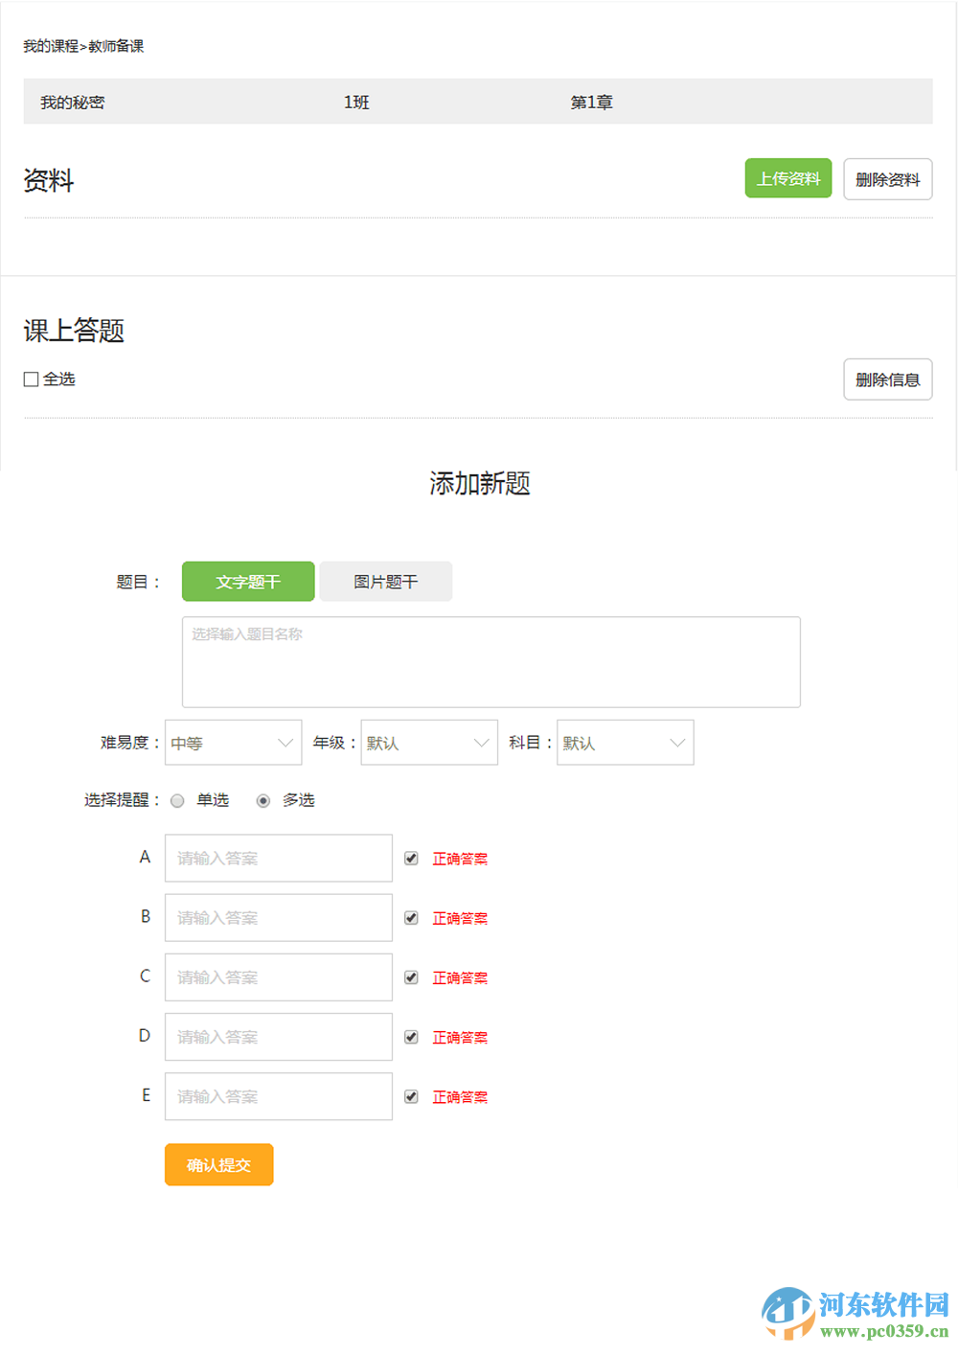
Task: Select the 单选 single-choice radio button
Action: point(177,800)
